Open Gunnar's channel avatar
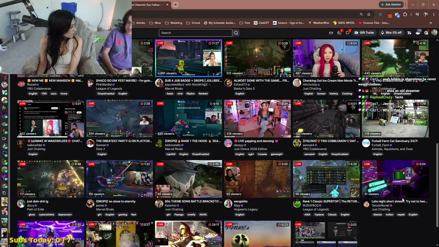 click(90, 143)
